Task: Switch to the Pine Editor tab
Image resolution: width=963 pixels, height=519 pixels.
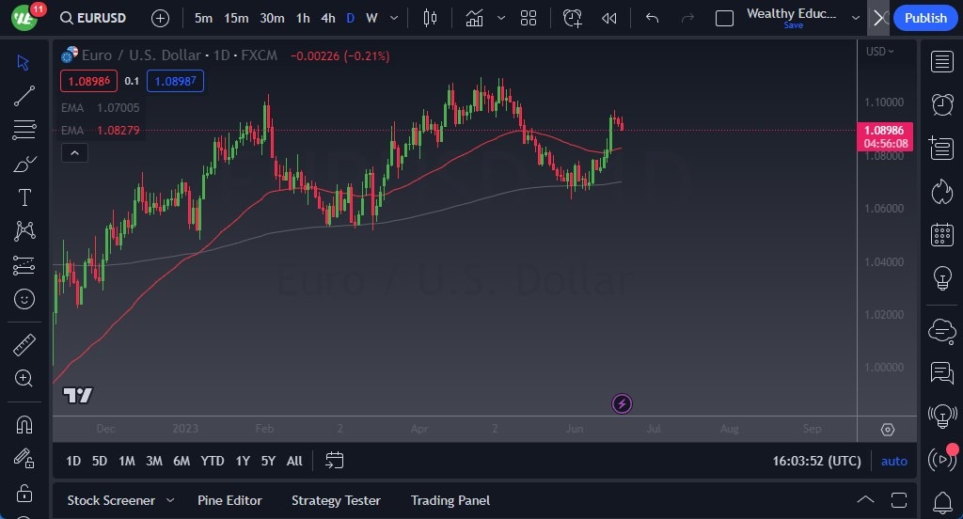Action: click(229, 500)
